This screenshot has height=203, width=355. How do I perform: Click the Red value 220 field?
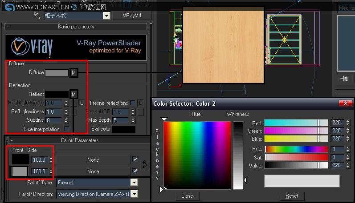pos(337,123)
